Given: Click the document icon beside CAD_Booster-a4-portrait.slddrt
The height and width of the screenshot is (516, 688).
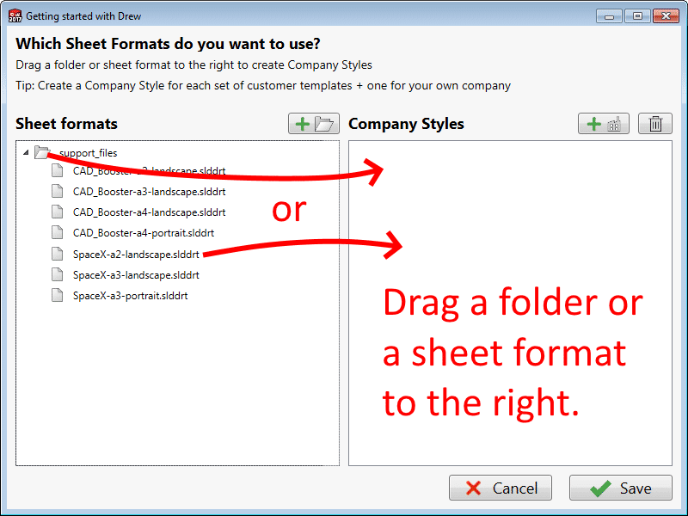Looking at the screenshot, I should click(x=57, y=232).
